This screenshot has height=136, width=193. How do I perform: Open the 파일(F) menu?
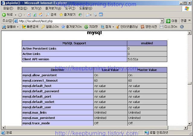point(8,8)
